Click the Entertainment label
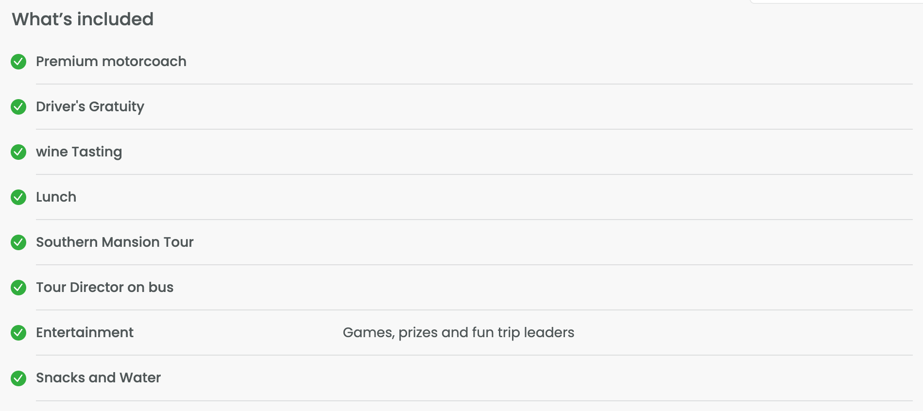Screen dimensions: 923x411 [x=85, y=333]
